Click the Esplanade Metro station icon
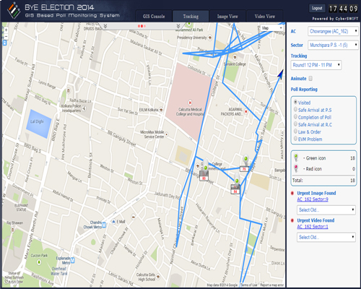Viewport: 361px width, 289px height. click(x=73, y=260)
